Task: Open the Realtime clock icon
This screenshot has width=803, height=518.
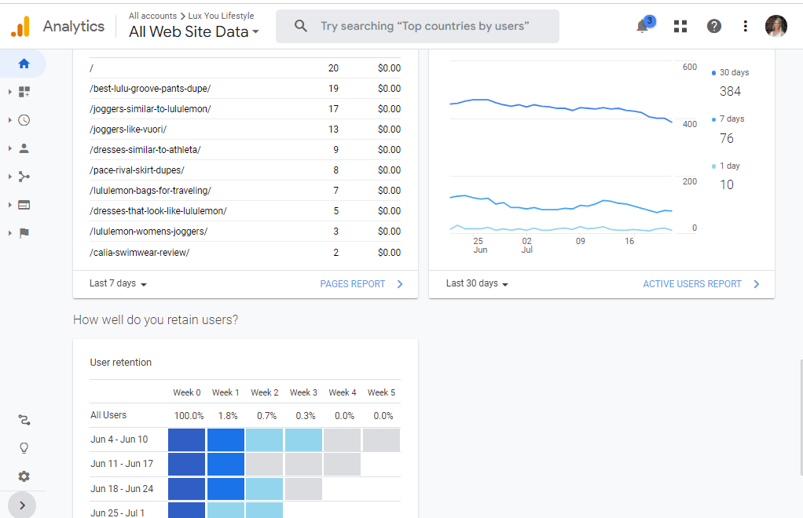Action: click(x=24, y=120)
